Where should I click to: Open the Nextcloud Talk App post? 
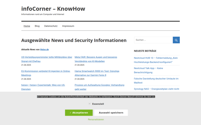(x=148, y=70)
